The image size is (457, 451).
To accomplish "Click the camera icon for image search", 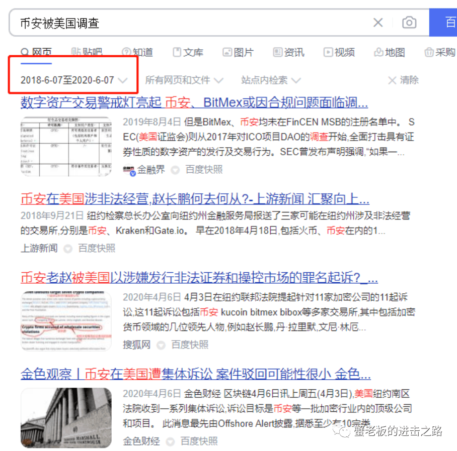I will click(x=409, y=22).
